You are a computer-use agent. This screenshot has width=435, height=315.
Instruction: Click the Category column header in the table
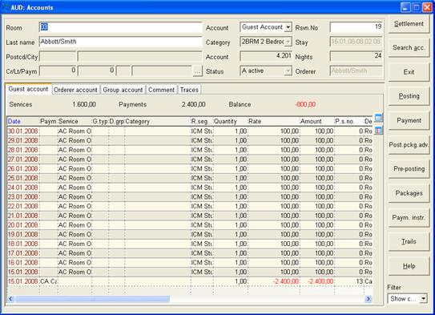pyautogui.click(x=158, y=122)
